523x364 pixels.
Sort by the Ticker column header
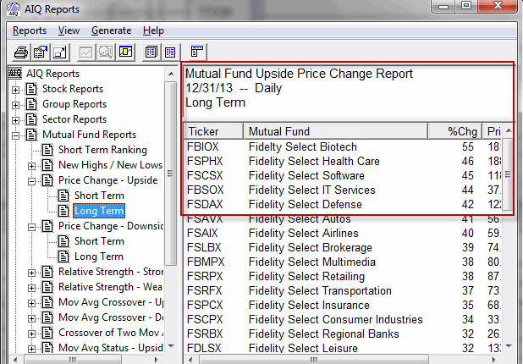tap(213, 131)
